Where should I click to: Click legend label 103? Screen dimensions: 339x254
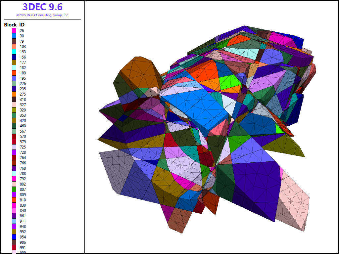tap(22, 47)
